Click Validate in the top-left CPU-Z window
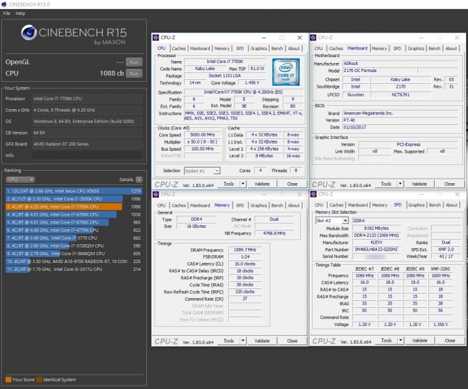 tap(262, 184)
